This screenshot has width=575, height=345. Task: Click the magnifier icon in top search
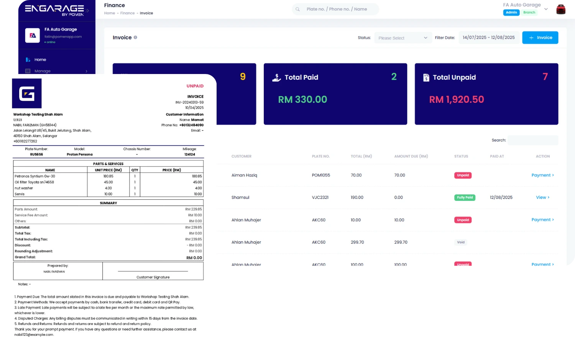297,9
